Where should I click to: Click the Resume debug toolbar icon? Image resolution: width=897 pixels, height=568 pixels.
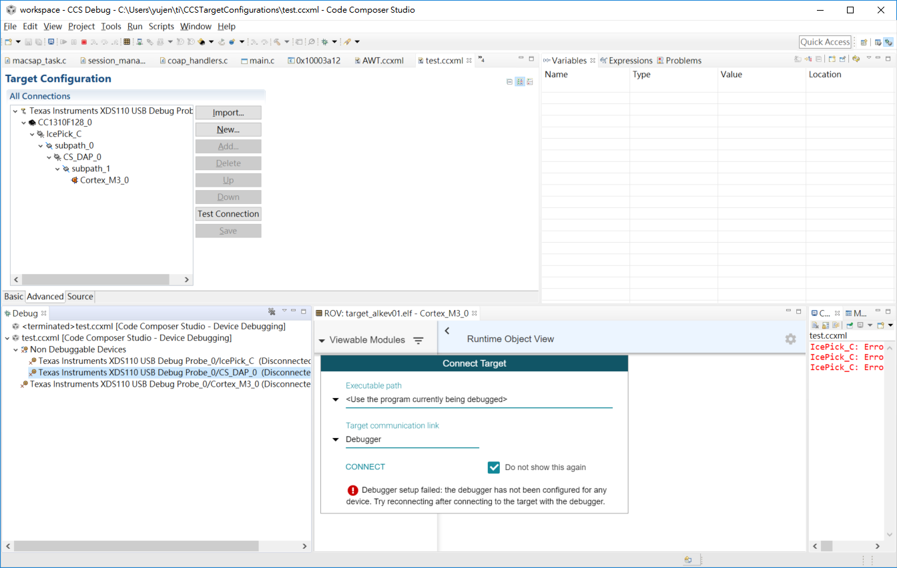(x=63, y=42)
